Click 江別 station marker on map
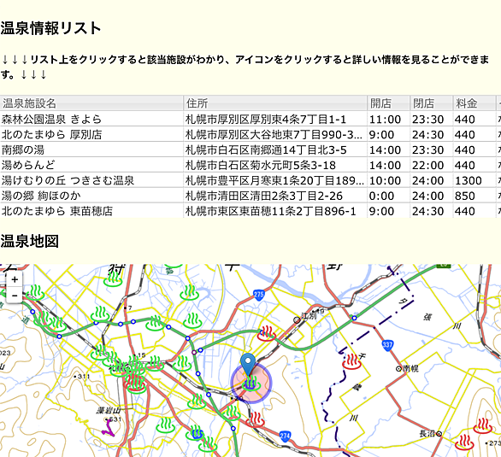 pos(297,319)
